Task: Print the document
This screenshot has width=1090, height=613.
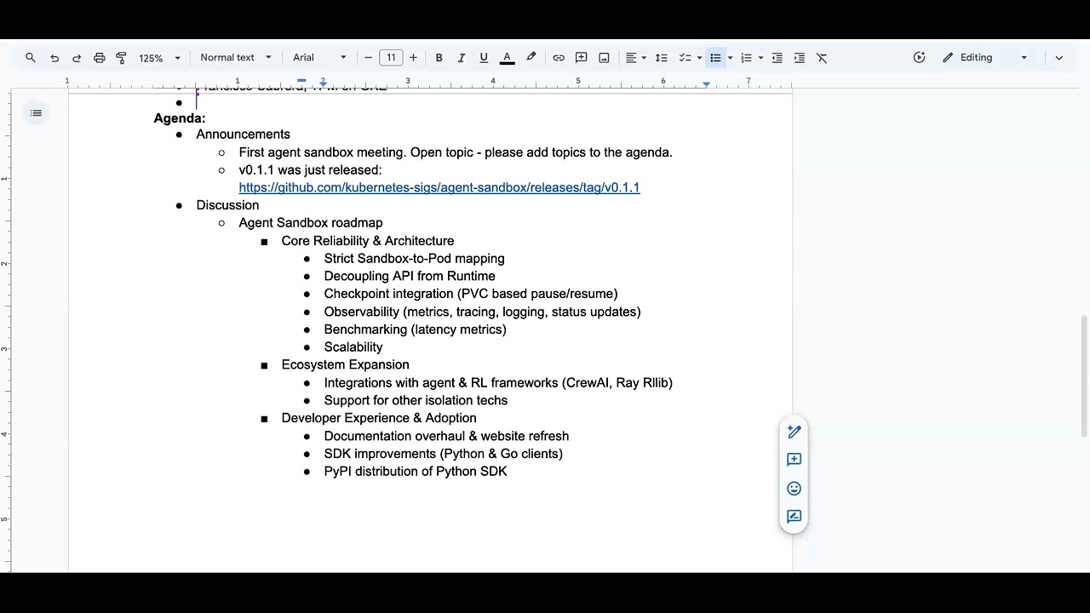Action: pos(99,58)
